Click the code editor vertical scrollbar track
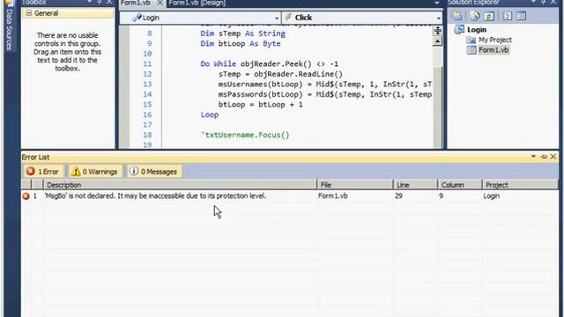 click(437, 107)
